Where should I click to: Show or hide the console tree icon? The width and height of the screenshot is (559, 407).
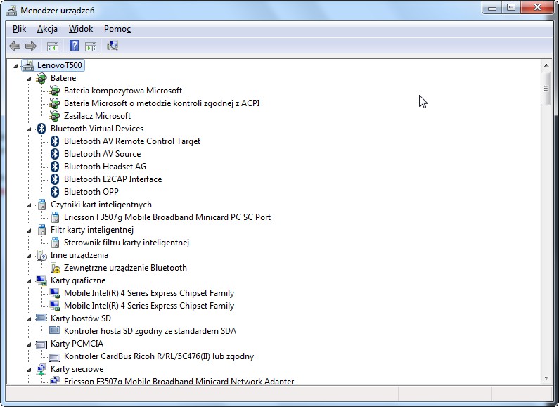tap(53, 46)
